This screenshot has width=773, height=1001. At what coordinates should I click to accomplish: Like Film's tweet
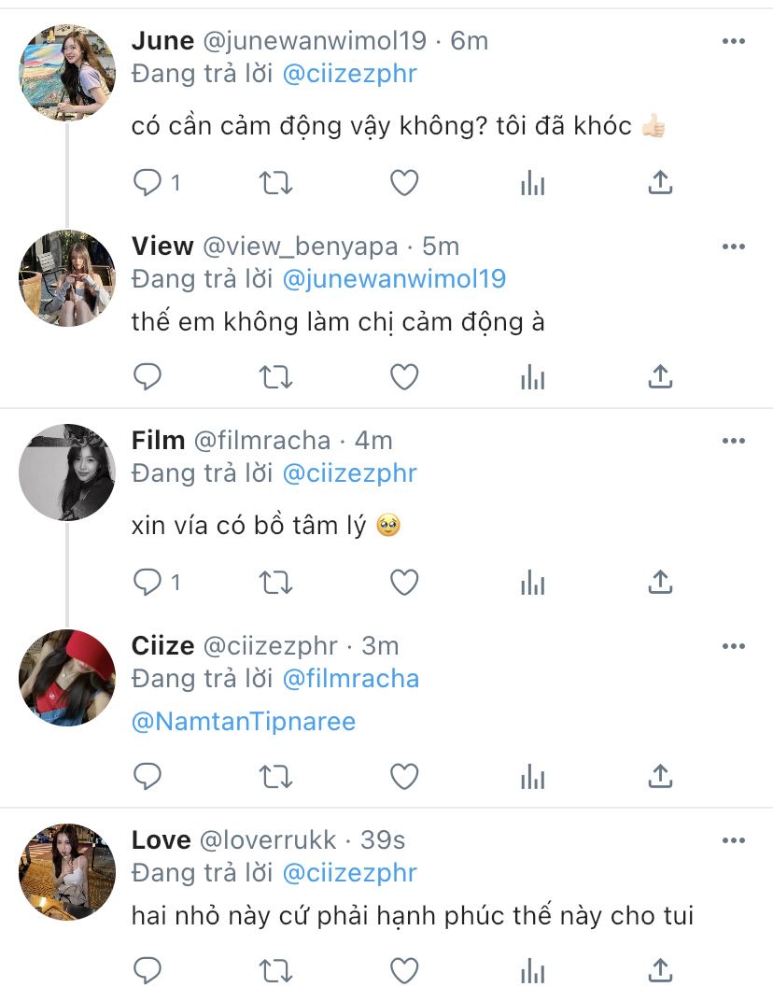tap(403, 583)
